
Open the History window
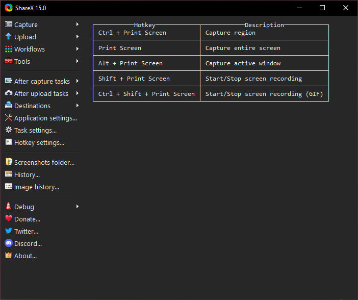pyautogui.click(x=27, y=174)
